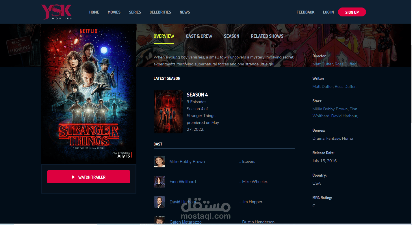The width and height of the screenshot is (412, 225).
Task: Click David Harbour under Stars
Action: tap(344, 116)
